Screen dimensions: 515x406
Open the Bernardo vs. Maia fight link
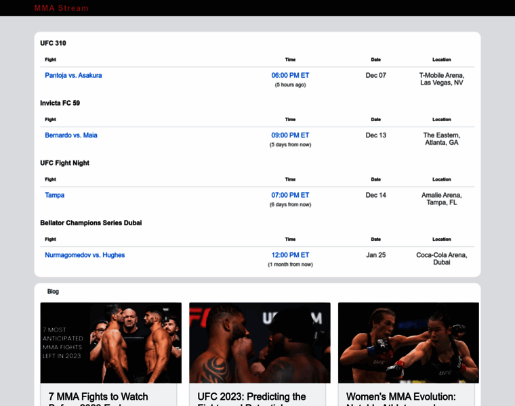tap(71, 135)
